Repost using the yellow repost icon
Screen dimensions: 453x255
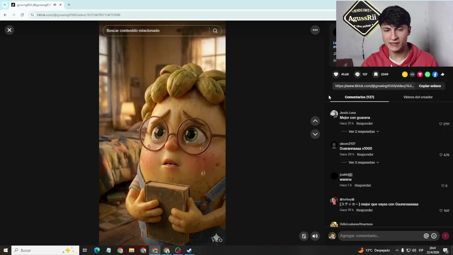pyautogui.click(x=405, y=74)
